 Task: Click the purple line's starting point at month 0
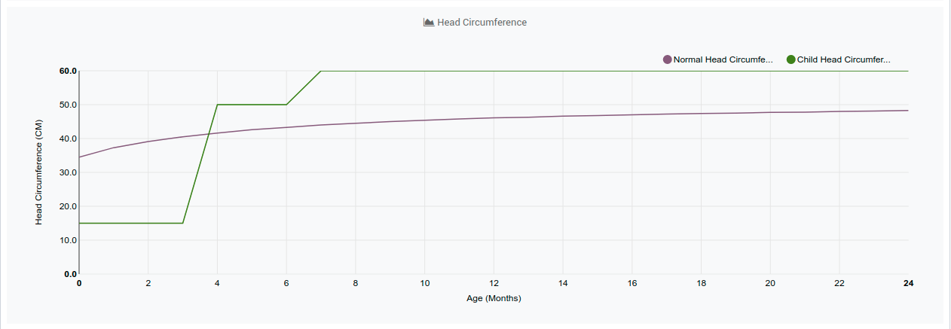tap(79, 157)
